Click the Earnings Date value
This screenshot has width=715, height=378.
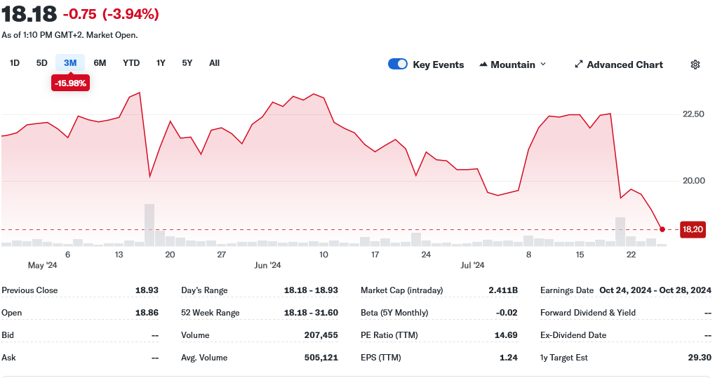pyautogui.click(x=655, y=290)
